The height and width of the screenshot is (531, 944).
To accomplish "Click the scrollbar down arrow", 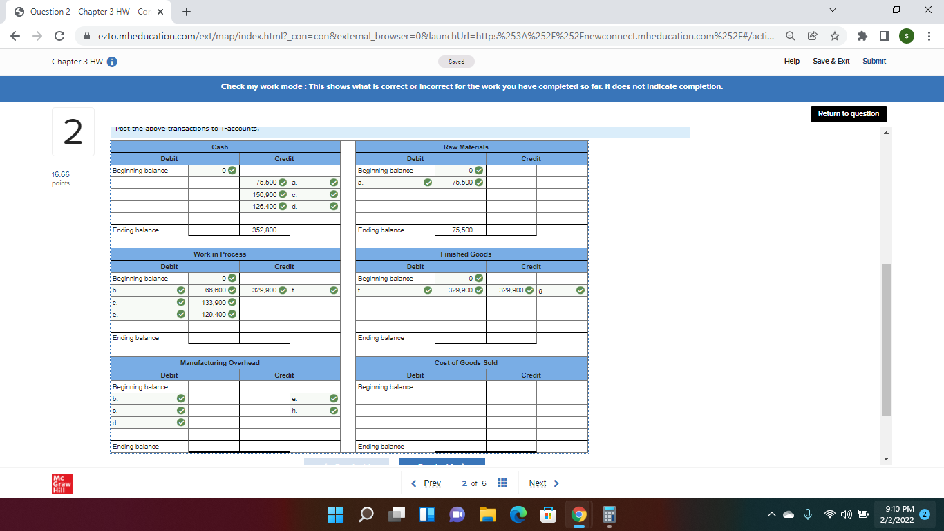I will (x=887, y=460).
